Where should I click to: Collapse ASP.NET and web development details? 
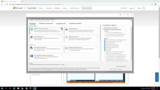[103, 29]
